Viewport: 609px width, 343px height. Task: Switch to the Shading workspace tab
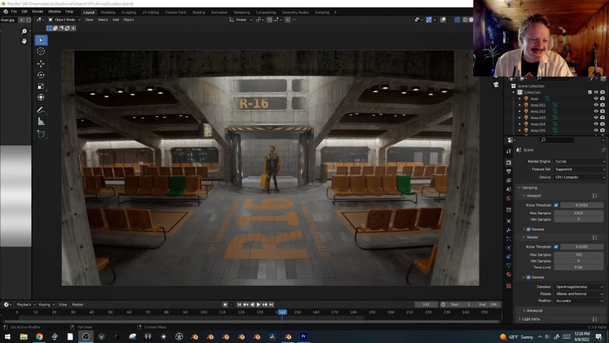click(x=199, y=12)
